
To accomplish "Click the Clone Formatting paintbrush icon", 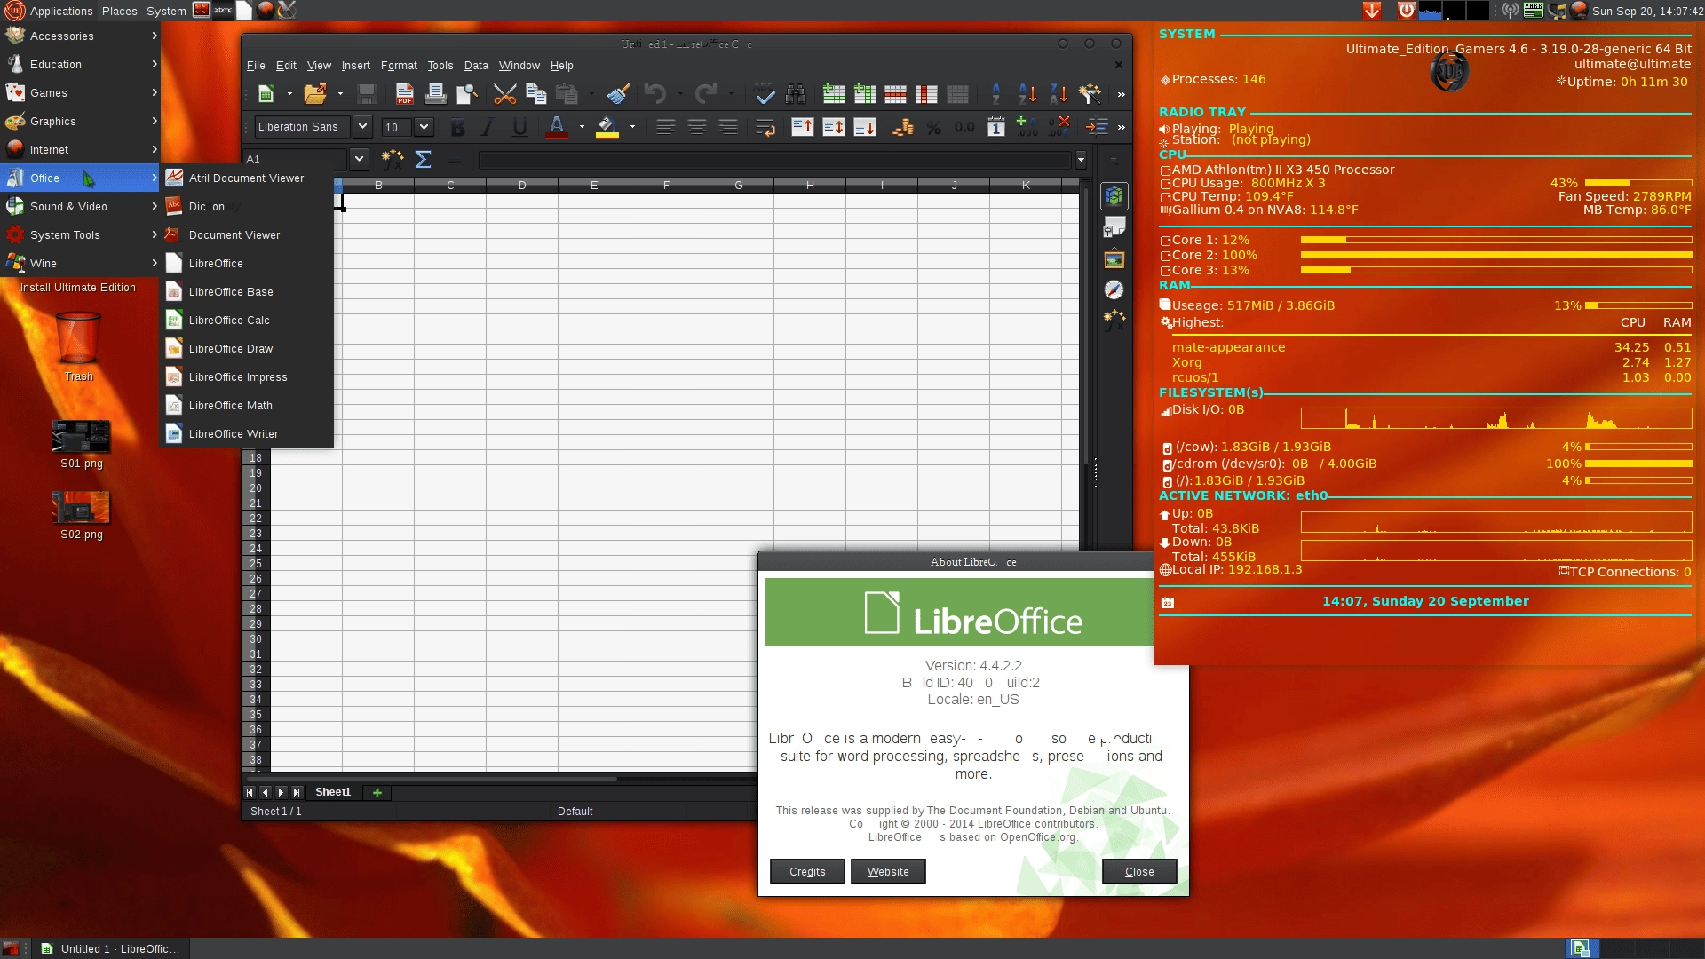I will pyautogui.click(x=619, y=94).
